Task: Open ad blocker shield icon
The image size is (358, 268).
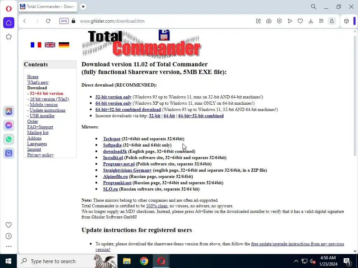Action: [x=279, y=21]
